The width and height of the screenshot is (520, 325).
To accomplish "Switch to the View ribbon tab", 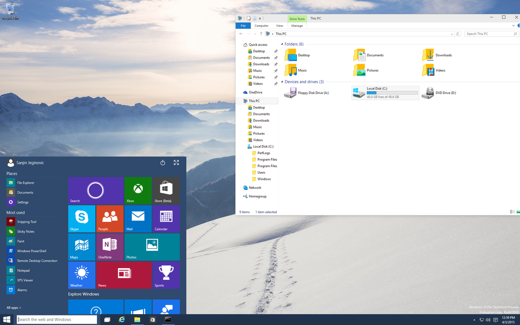I will coord(279,26).
